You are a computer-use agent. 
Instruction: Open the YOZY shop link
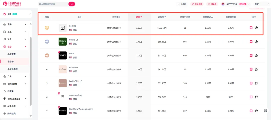[x=71, y=54]
